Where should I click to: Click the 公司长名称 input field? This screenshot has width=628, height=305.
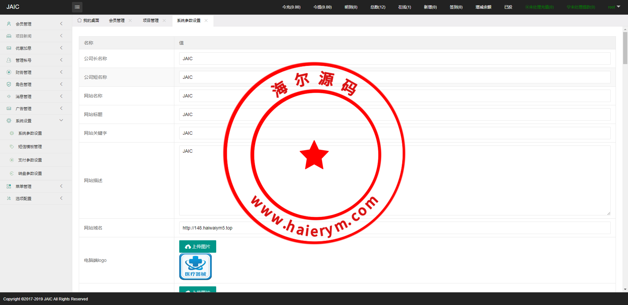395,59
